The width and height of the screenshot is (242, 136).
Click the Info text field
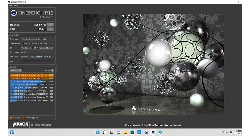click(x=37, y=61)
